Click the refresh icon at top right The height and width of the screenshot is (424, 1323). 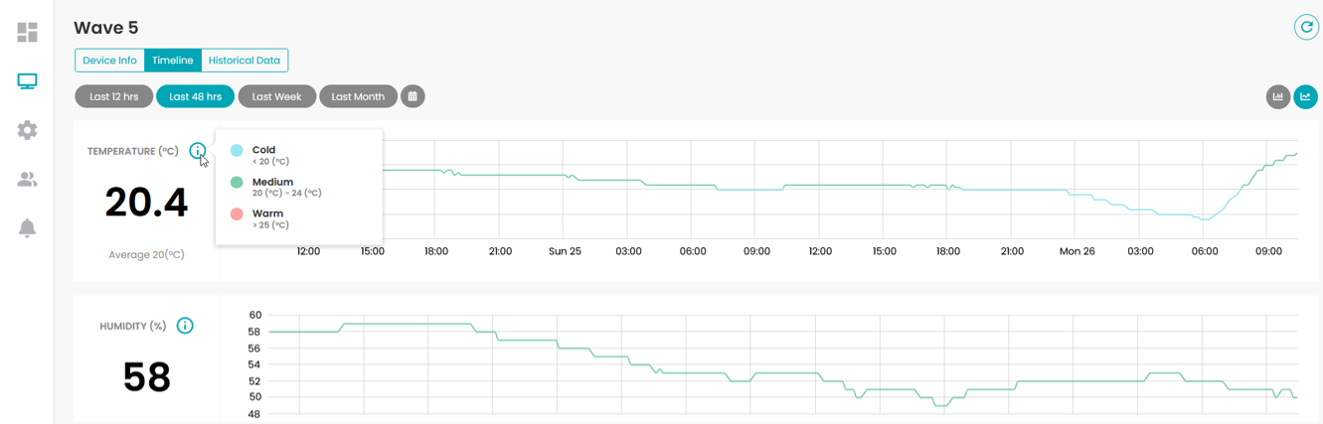[1305, 28]
